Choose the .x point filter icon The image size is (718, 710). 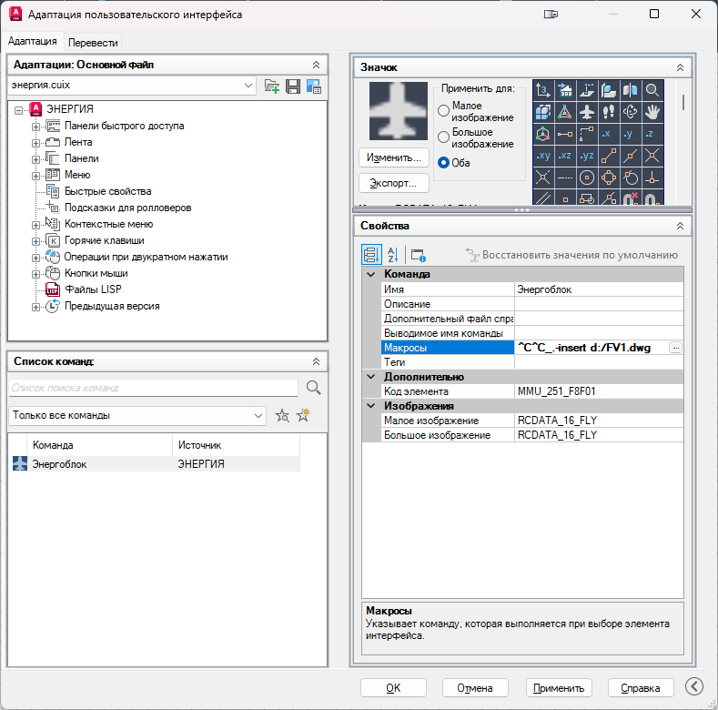click(609, 134)
